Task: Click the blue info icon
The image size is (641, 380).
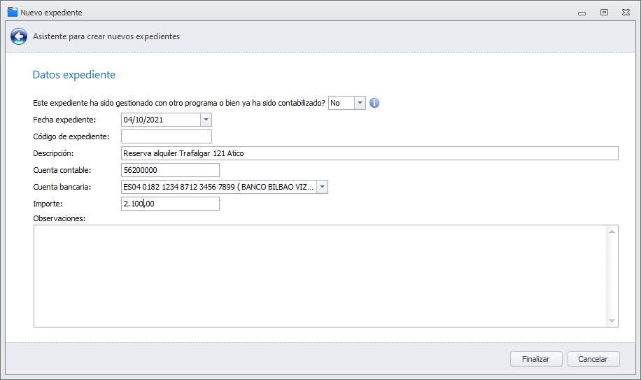Action: coord(374,103)
